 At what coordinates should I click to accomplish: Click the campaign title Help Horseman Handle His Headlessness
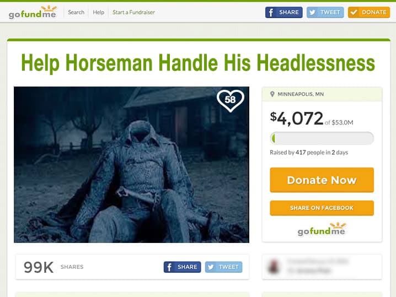pos(198,63)
